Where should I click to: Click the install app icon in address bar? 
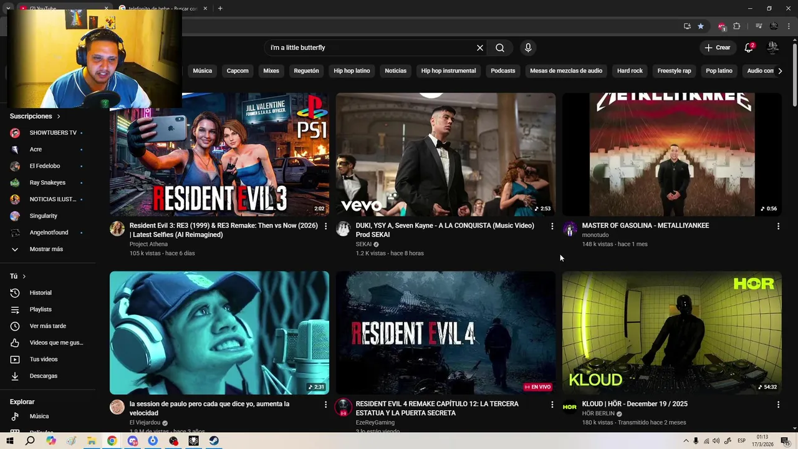(687, 26)
